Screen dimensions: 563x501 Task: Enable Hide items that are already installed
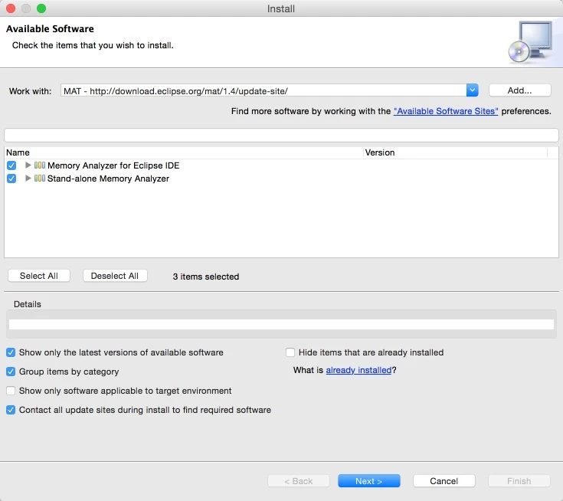click(290, 352)
